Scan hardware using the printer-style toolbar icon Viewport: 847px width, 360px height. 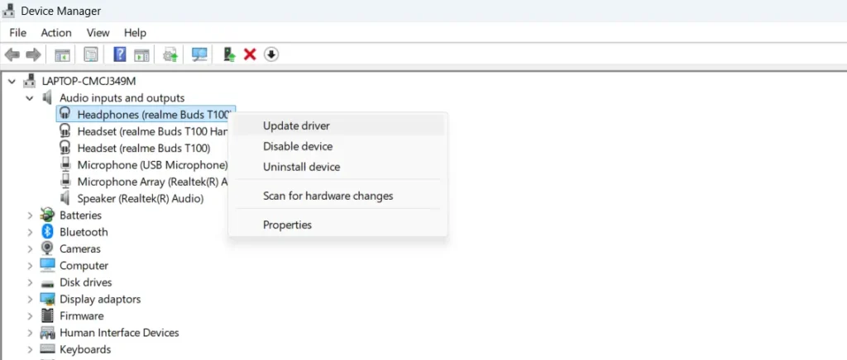coord(170,54)
